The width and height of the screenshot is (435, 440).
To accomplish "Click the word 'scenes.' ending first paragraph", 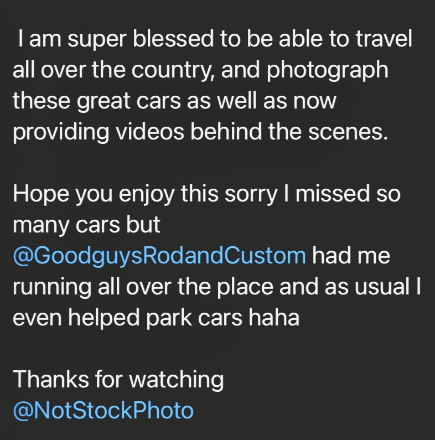I will [x=348, y=132].
